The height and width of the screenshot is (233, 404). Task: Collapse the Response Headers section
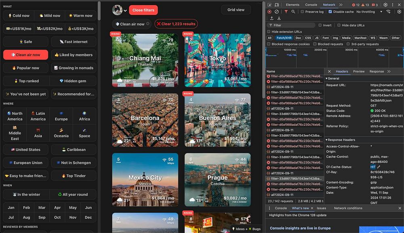coord(341,140)
